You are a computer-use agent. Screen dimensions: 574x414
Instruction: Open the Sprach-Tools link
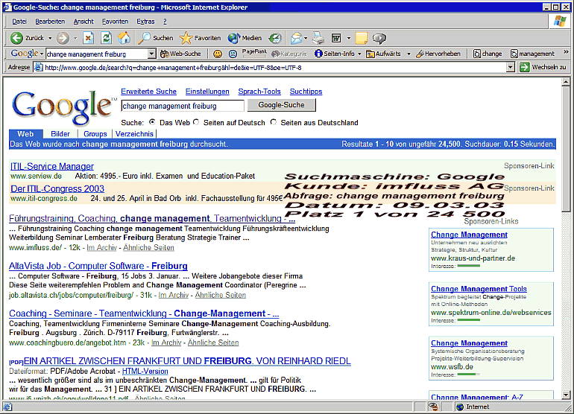[259, 92]
